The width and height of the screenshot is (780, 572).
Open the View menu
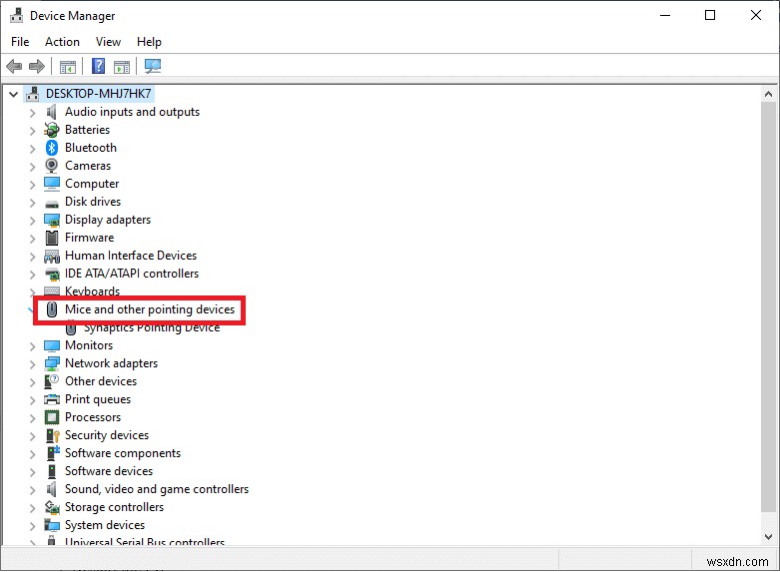108,42
